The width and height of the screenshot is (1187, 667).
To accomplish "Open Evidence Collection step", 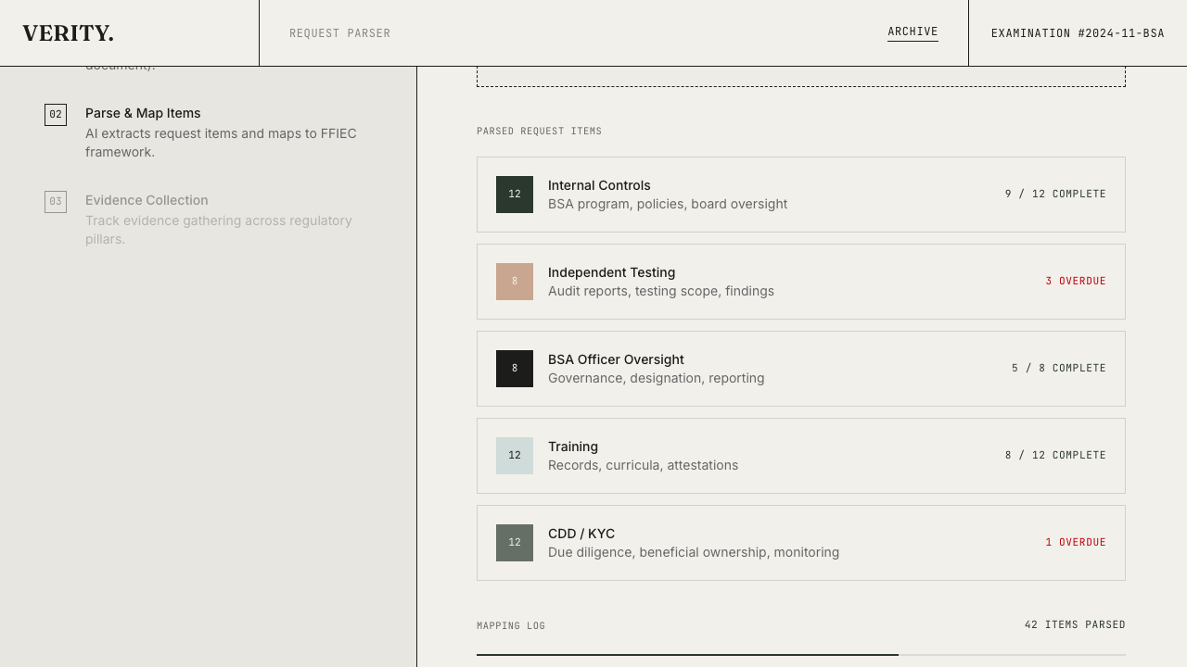I will click(x=147, y=200).
